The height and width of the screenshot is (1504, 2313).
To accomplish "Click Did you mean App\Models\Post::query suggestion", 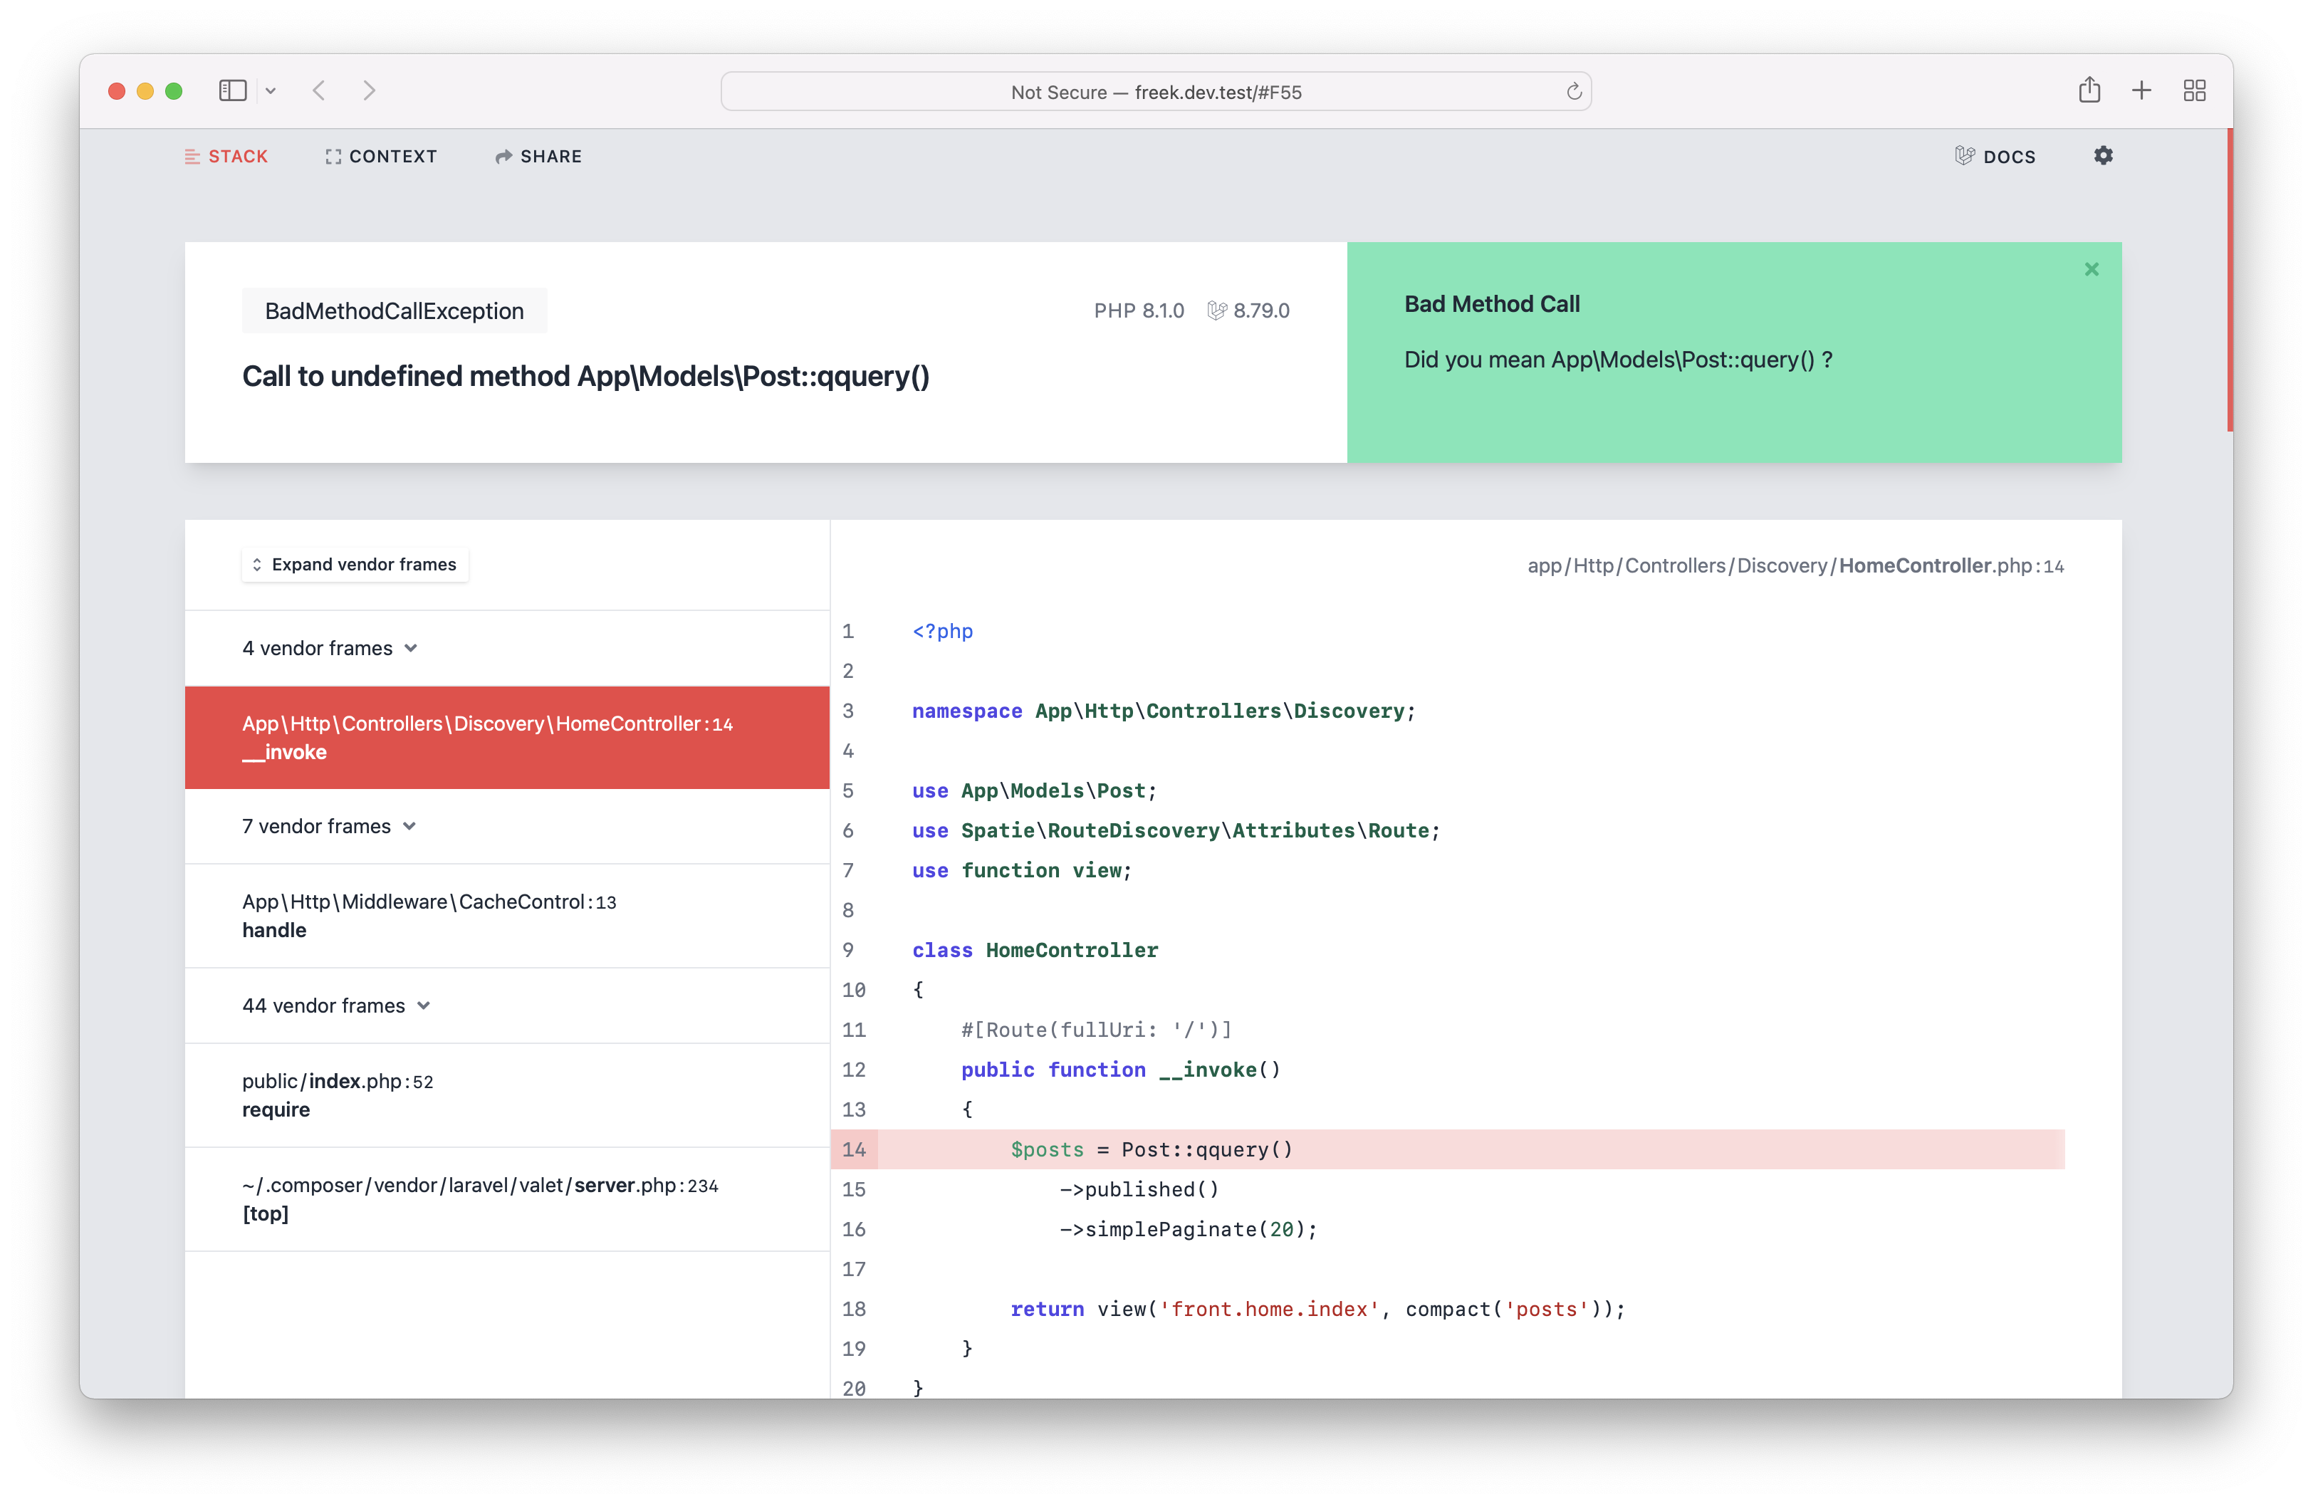I will tap(1620, 359).
